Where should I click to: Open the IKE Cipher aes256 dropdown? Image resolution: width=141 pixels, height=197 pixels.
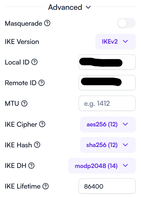click(108, 124)
